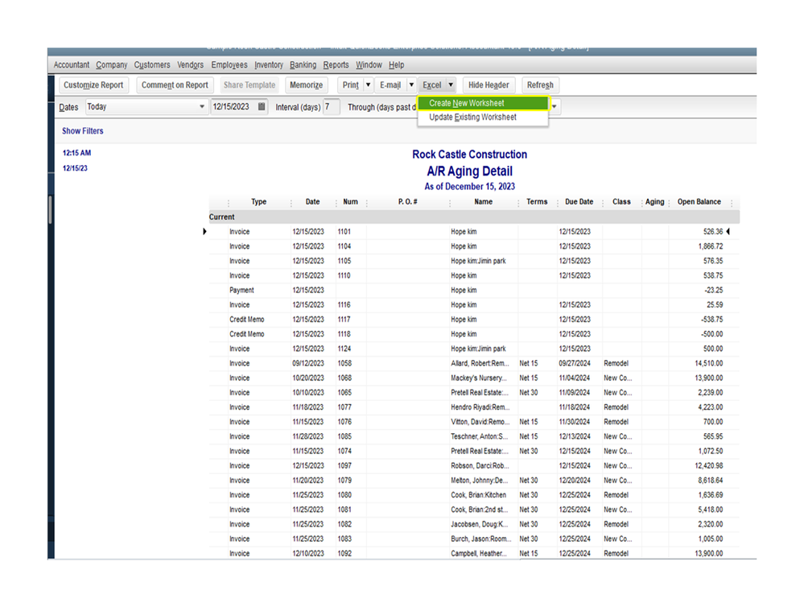The height and width of the screenshot is (603, 804).
Task: Click the Aging column header
Action: coord(655,202)
